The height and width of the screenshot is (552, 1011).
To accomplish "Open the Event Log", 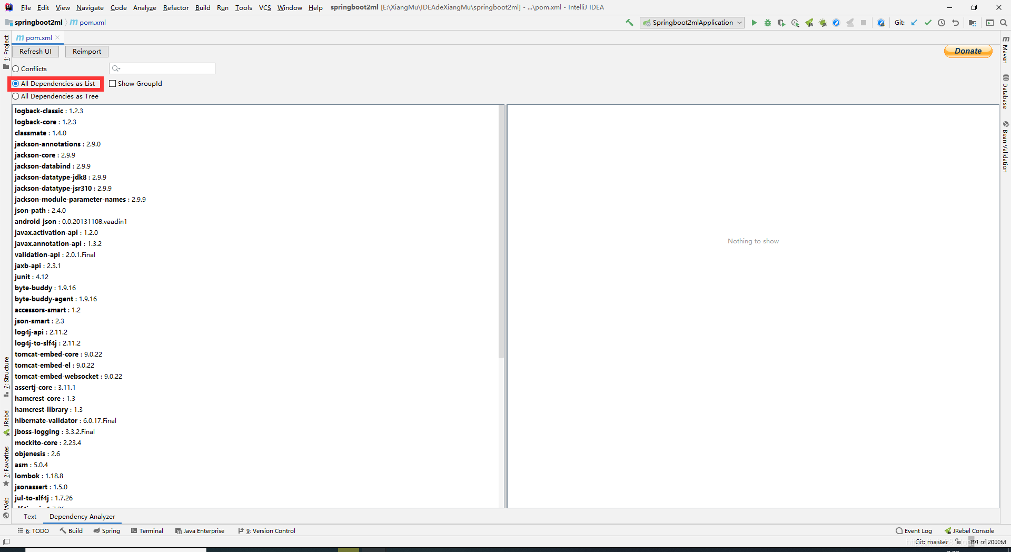I will point(914,531).
